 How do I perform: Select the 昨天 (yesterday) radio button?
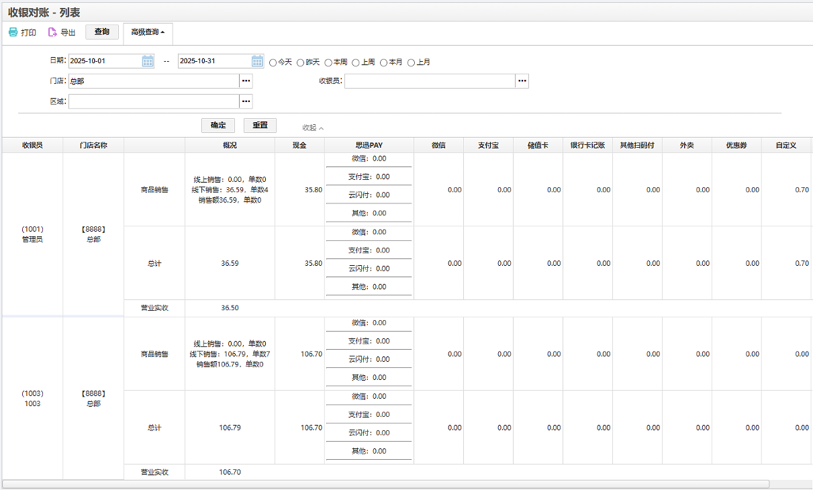(x=301, y=62)
